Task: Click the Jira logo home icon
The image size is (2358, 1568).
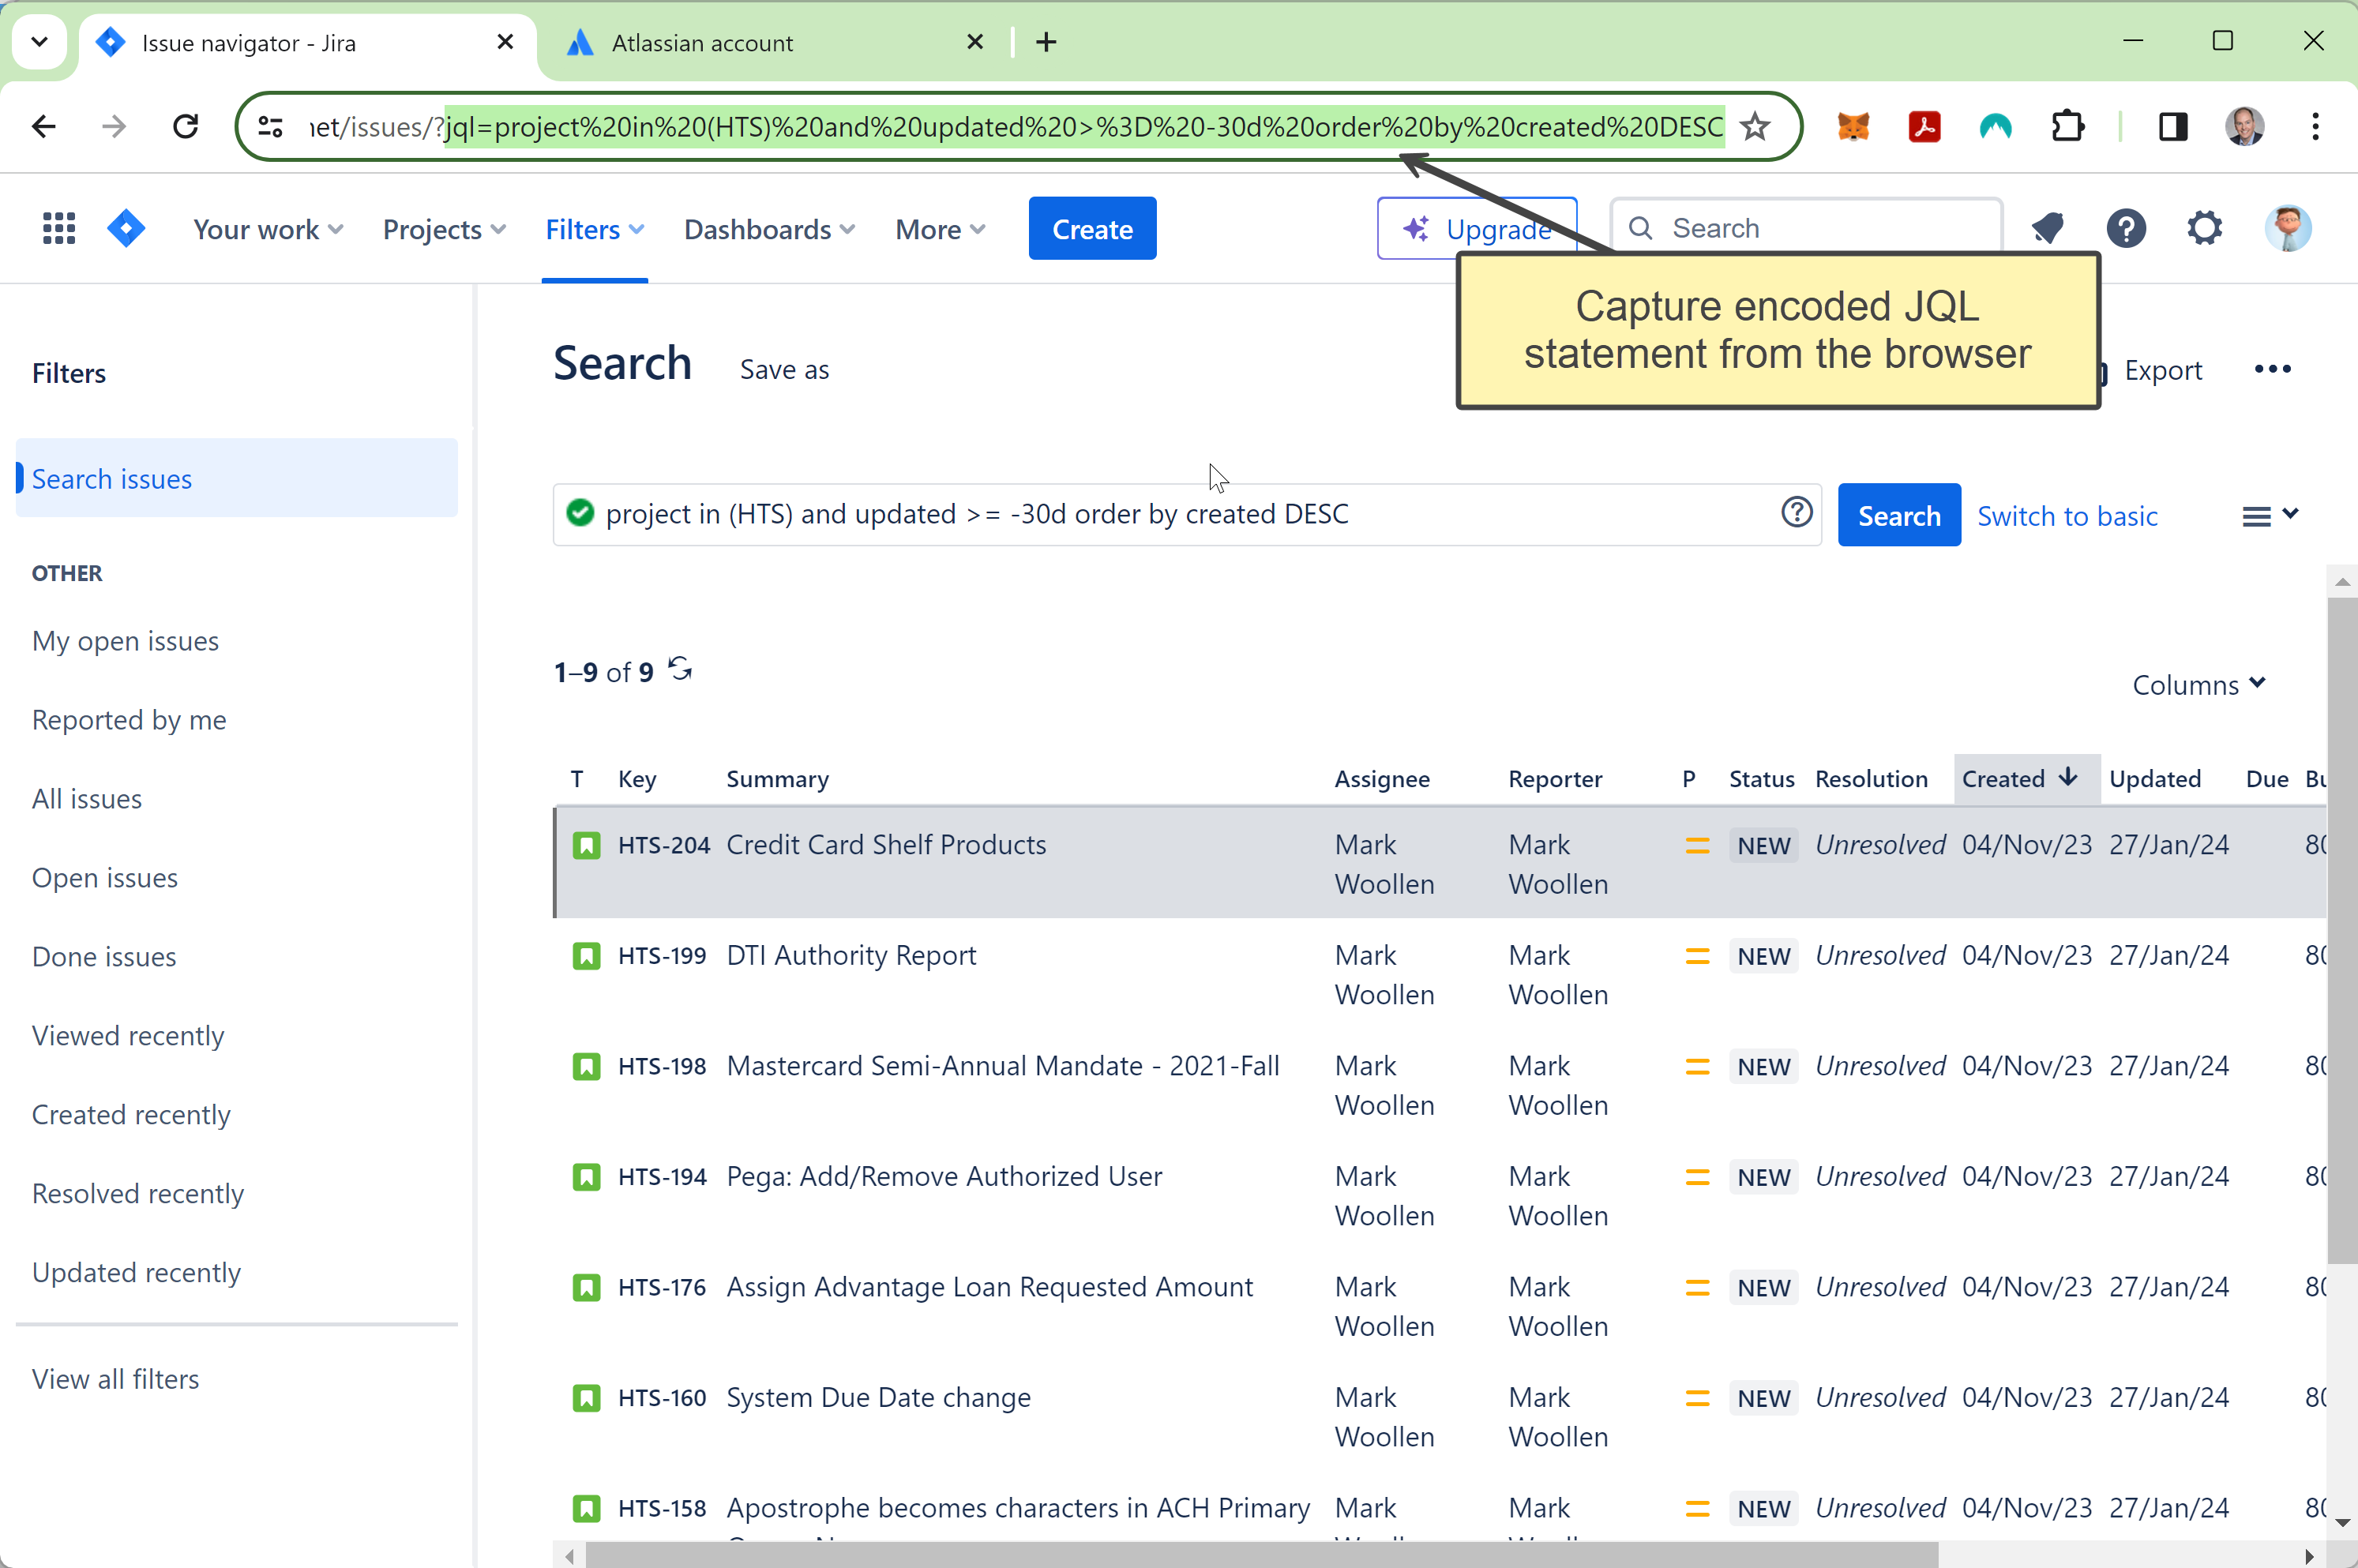Action: tap(126, 229)
